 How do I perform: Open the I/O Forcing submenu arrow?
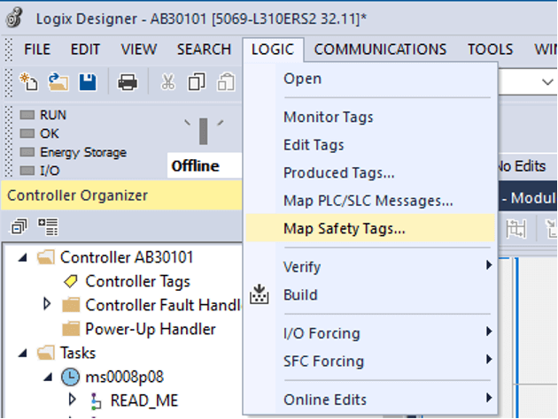tap(489, 331)
